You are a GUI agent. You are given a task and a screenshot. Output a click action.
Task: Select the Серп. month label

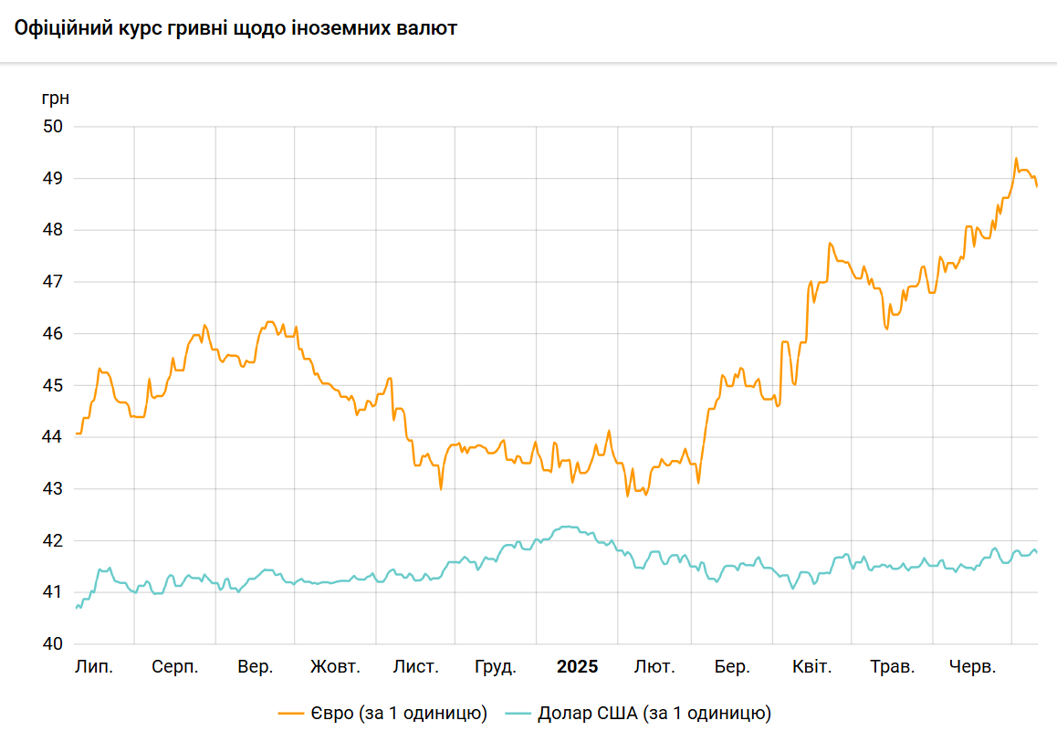pos(174,667)
